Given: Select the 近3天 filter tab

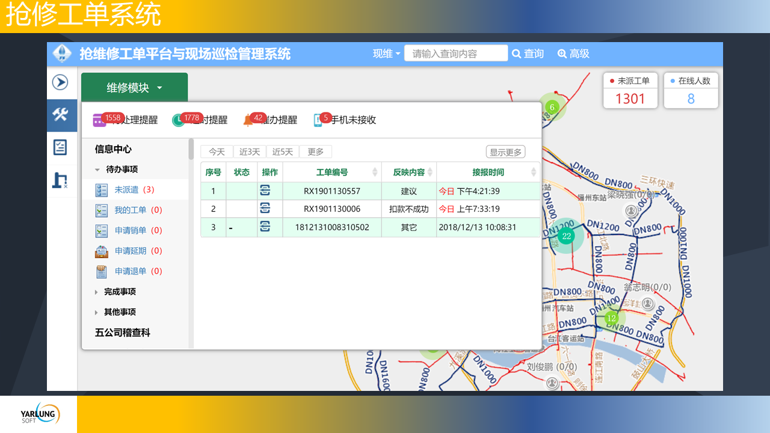Looking at the screenshot, I should click(x=250, y=152).
